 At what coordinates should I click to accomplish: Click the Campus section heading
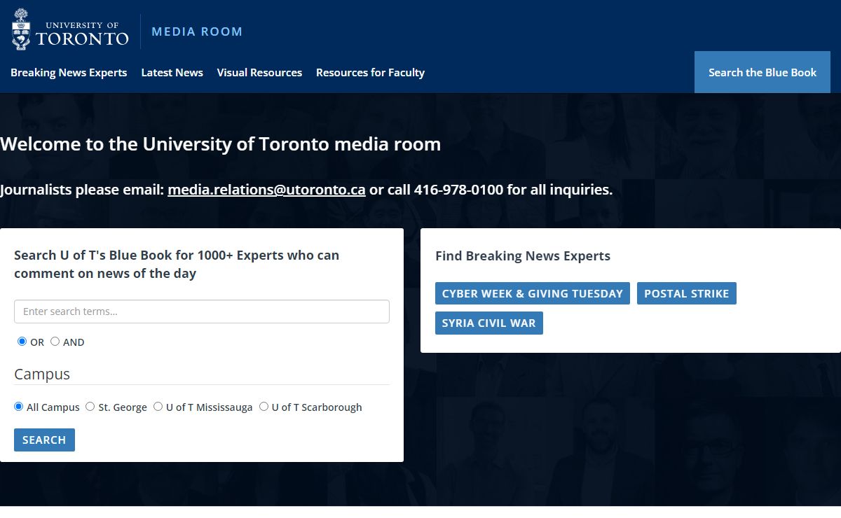(x=42, y=374)
